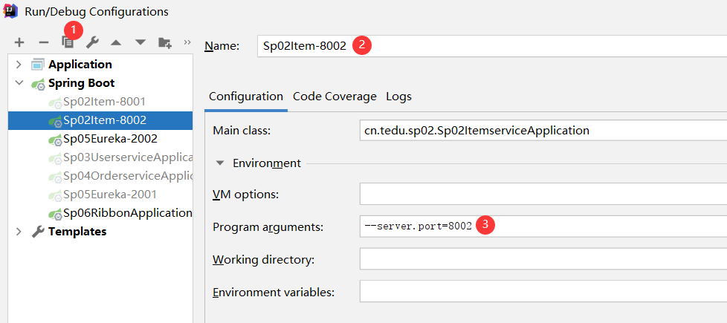Select Sp02Item-8001 configuration
This screenshot has width=727, height=323.
click(x=104, y=102)
